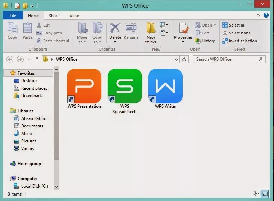Click the navigation pane scroll up arrow
This screenshot has height=201, width=274.
(x=56, y=69)
